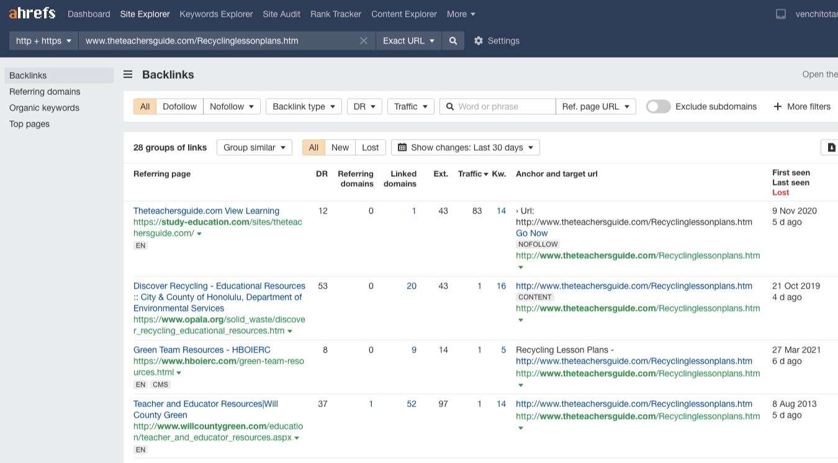The height and width of the screenshot is (463, 838).
Task: Open Rank Tracker
Action: (x=336, y=14)
